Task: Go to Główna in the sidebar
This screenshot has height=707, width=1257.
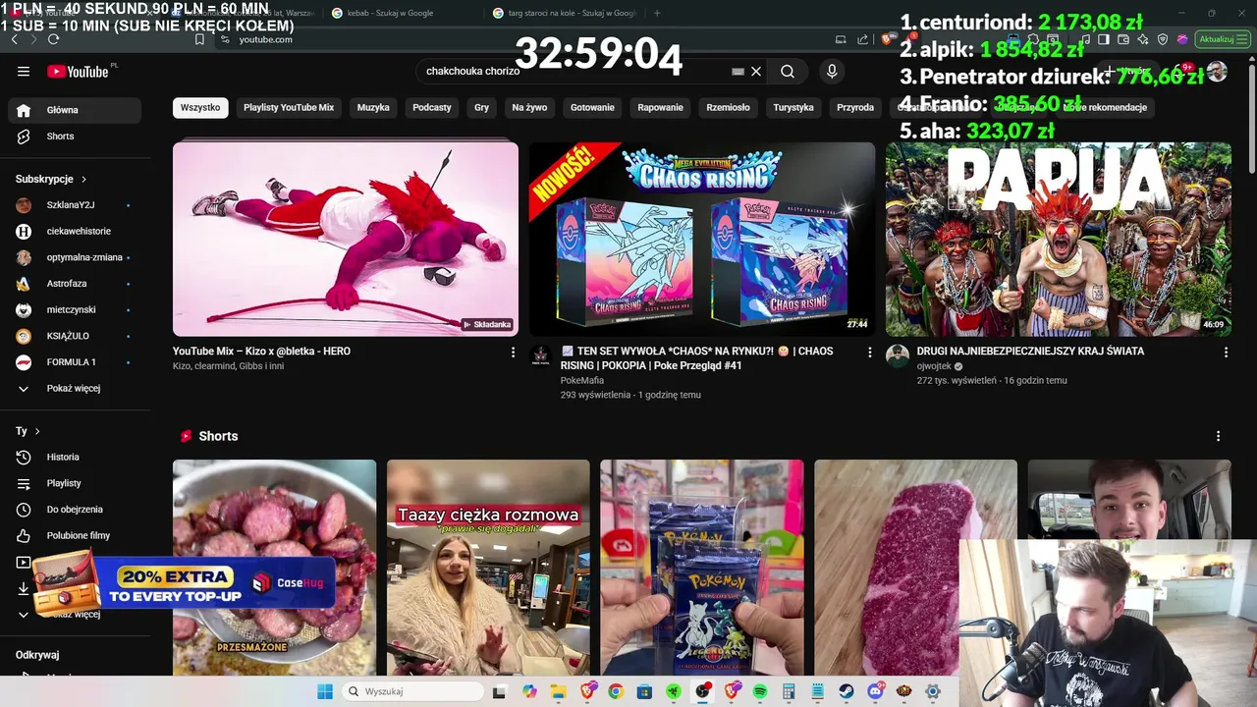Action: click(x=75, y=110)
